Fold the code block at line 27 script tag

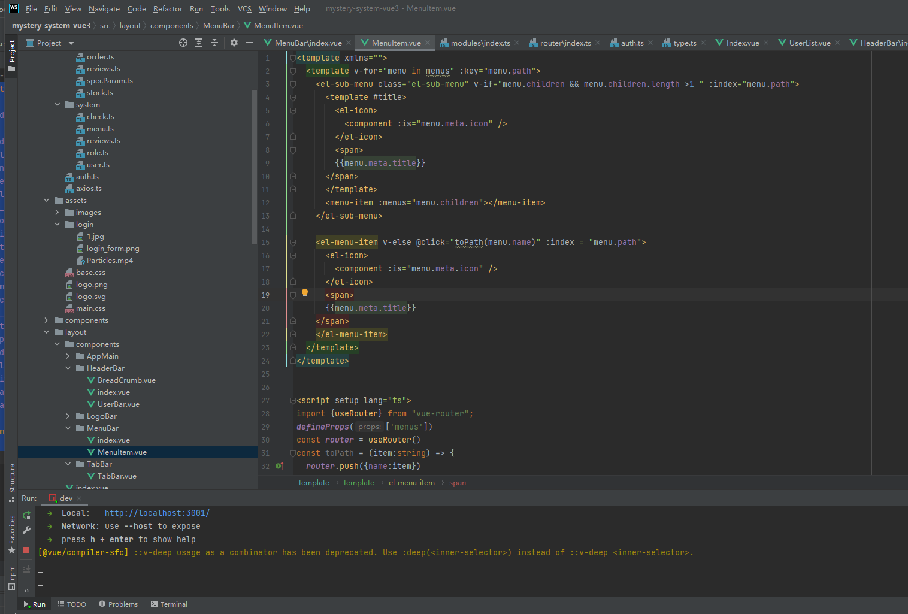(x=293, y=400)
